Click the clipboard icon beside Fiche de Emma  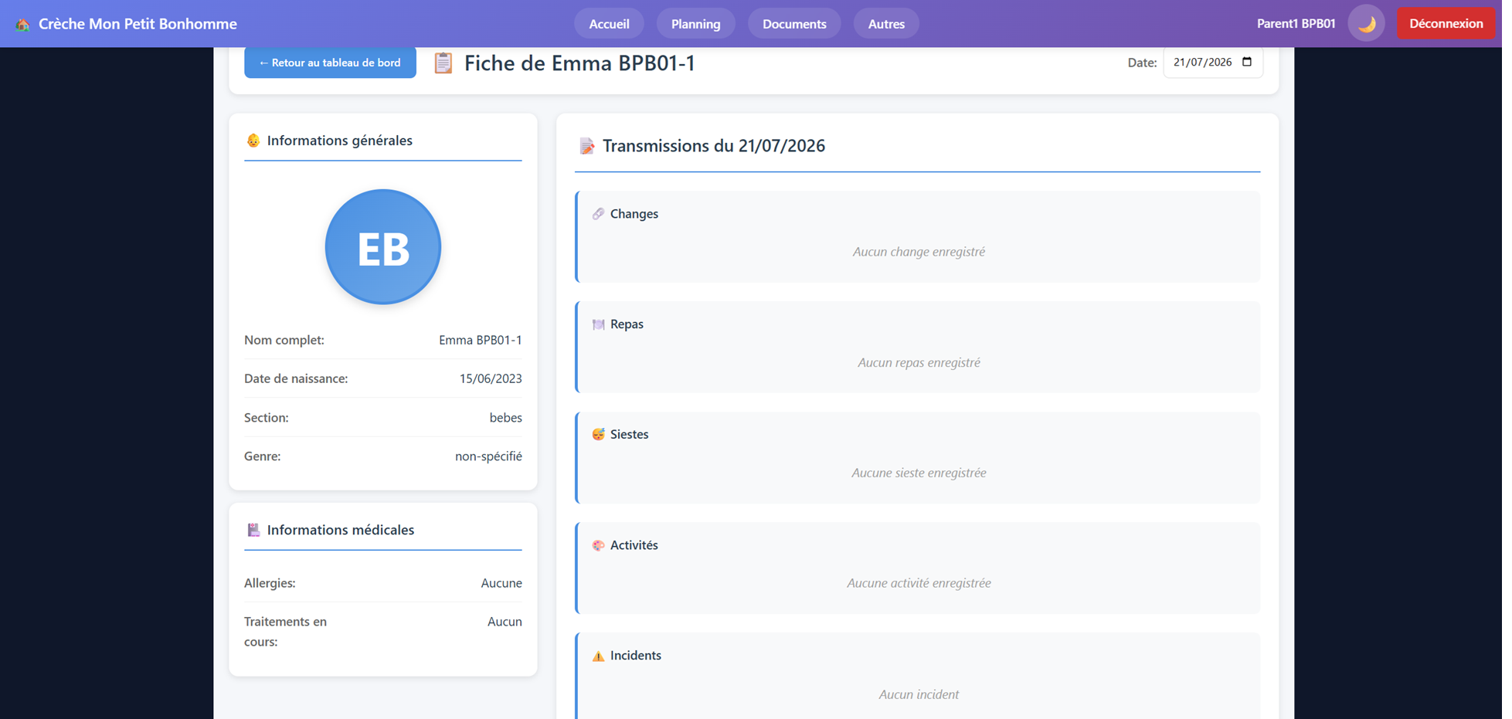(443, 63)
